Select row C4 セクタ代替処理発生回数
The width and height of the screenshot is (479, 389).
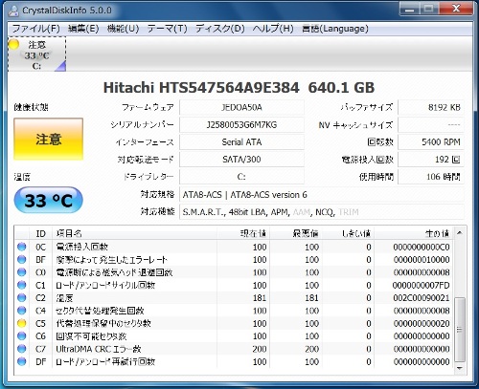pyautogui.click(x=234, y=311)
